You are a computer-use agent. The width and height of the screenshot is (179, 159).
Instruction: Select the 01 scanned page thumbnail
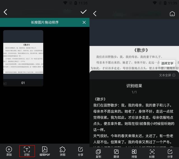[23, 58]
